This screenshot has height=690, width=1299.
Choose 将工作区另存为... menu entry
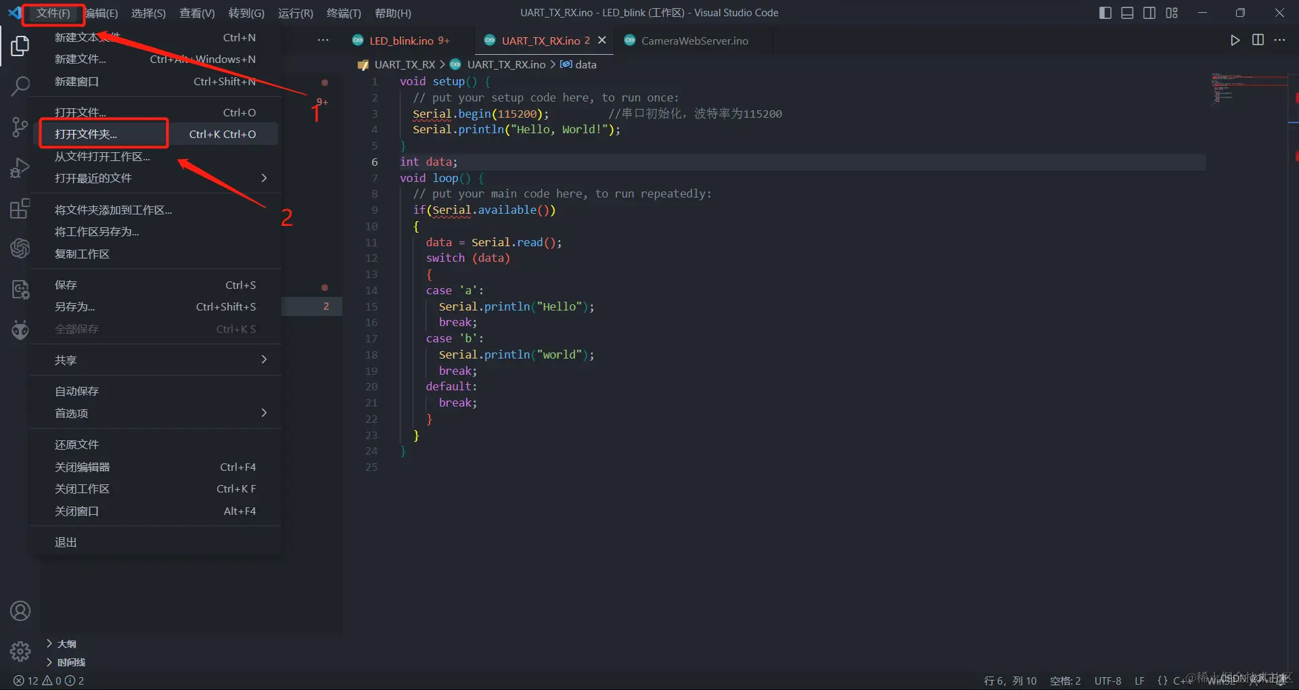(156, 231)
